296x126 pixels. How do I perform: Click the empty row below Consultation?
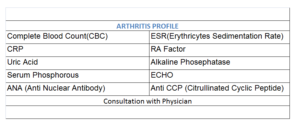[148, 112]
